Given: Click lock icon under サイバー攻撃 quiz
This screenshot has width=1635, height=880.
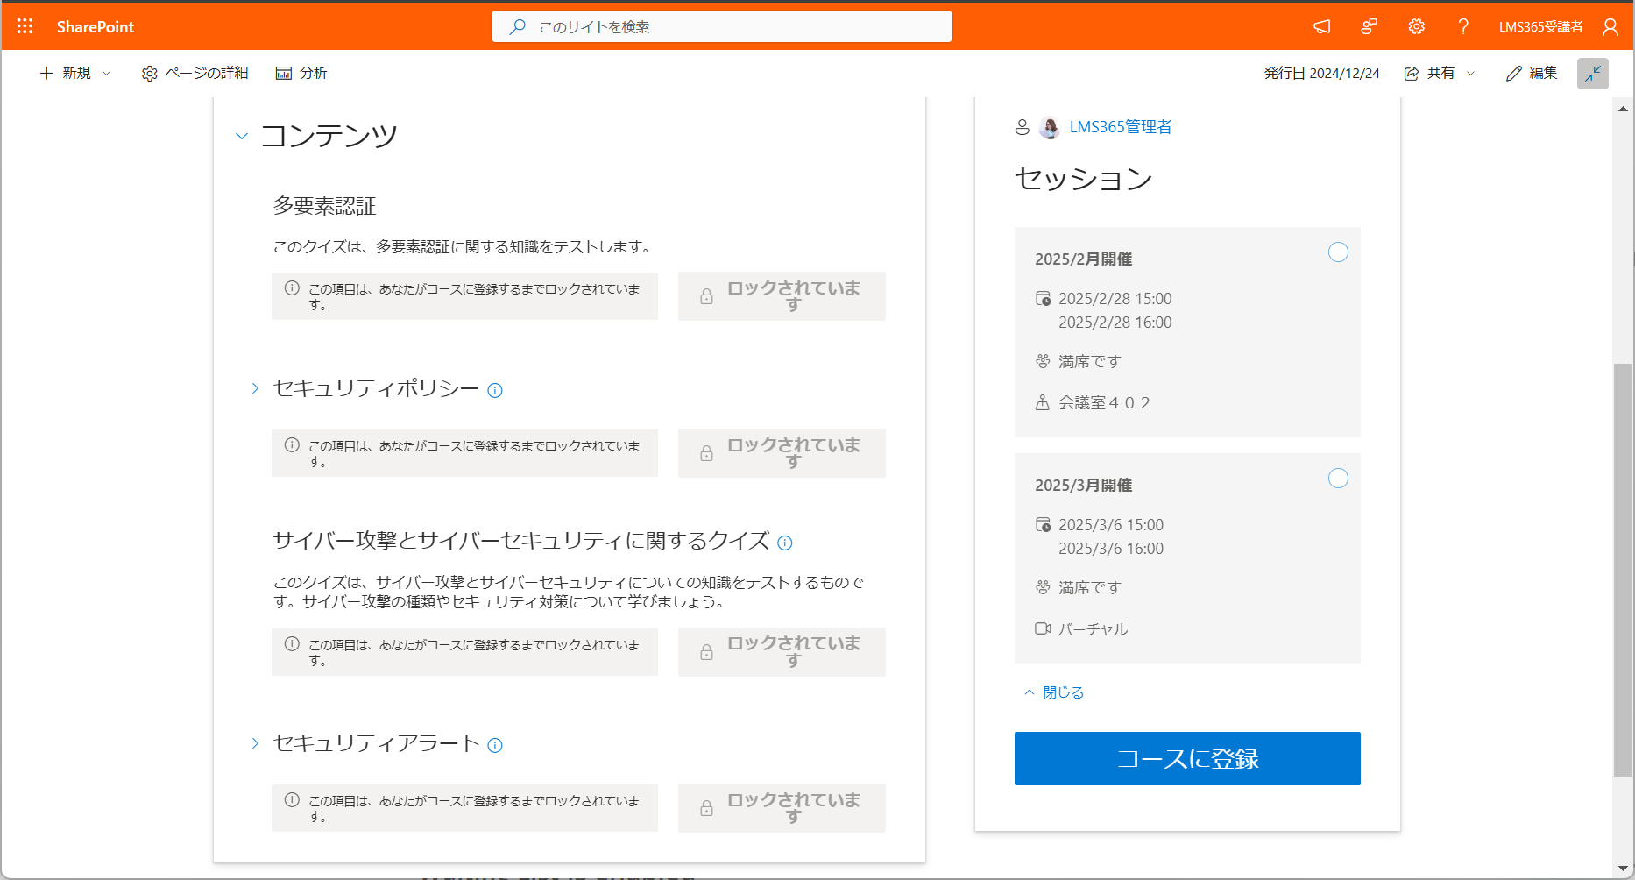Looking at the screenshot, I should point(706,652).
